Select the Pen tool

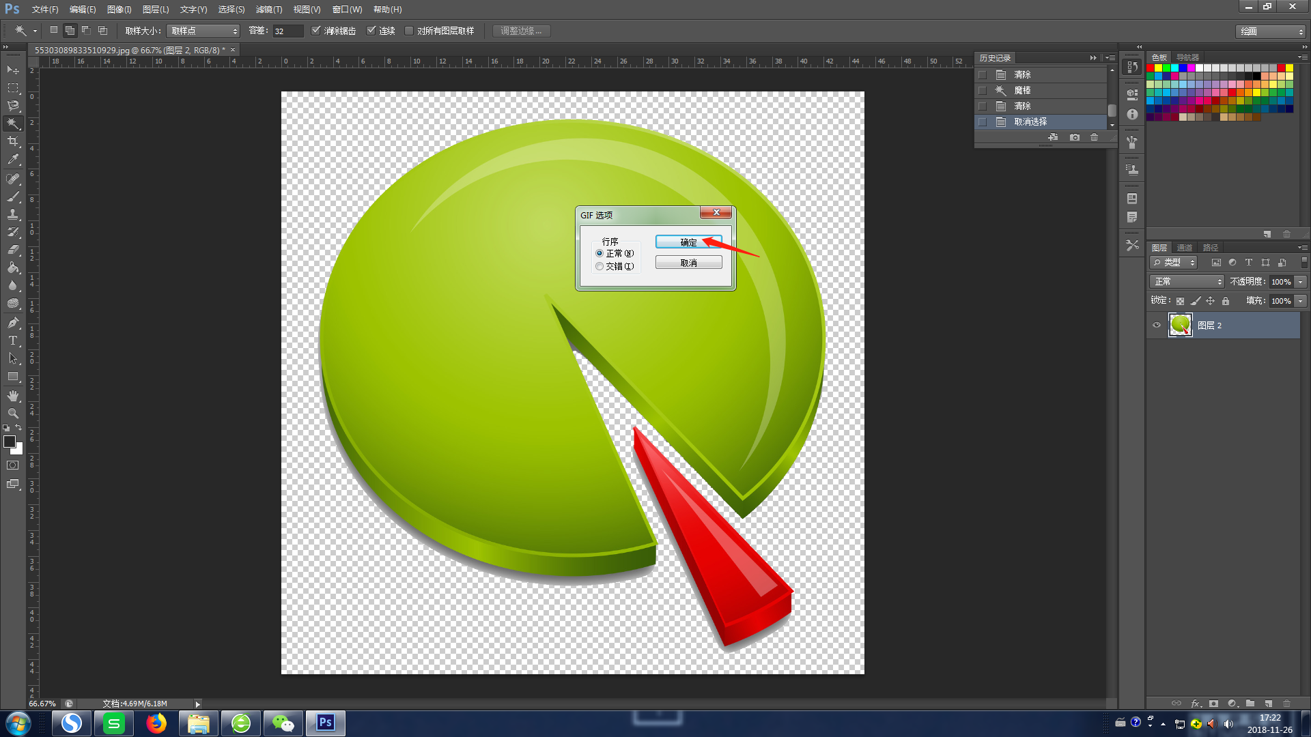13,323
